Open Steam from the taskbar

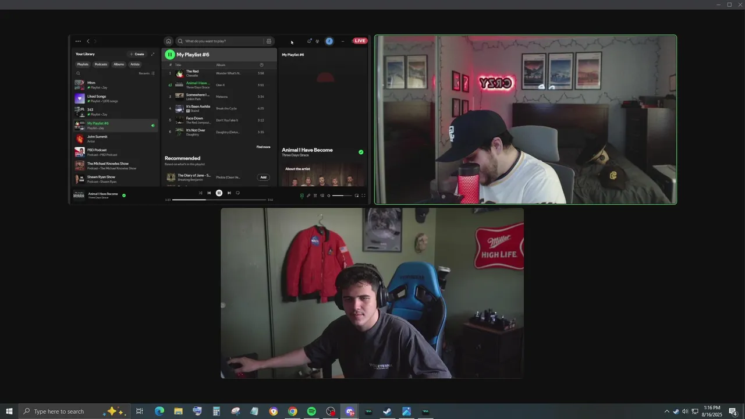click(x=387, y=411)
